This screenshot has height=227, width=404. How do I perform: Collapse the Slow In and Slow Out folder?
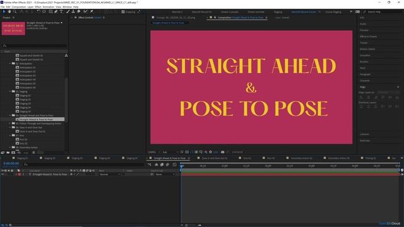10,127
